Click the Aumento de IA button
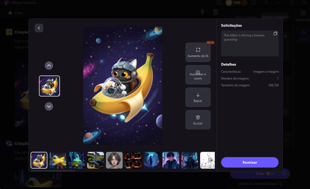 pos(198,52)
